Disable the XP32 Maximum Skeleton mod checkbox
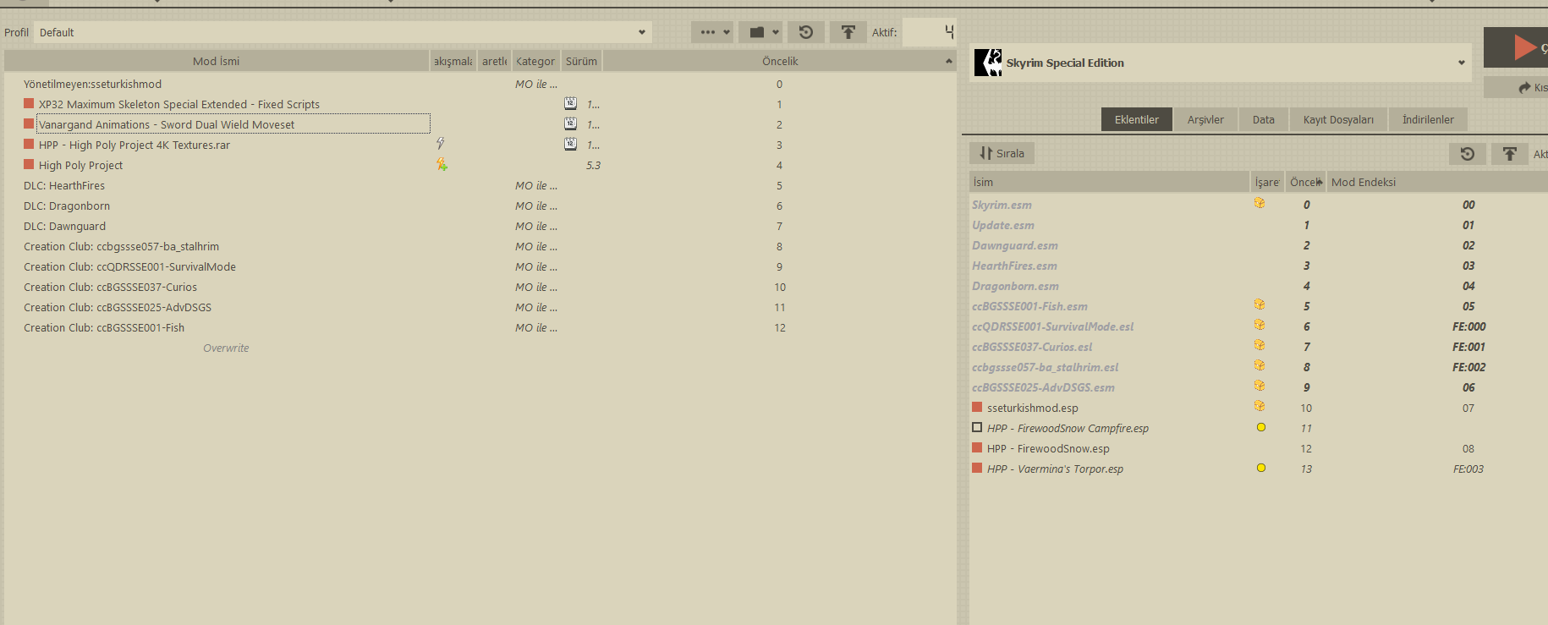 (29, 103)
